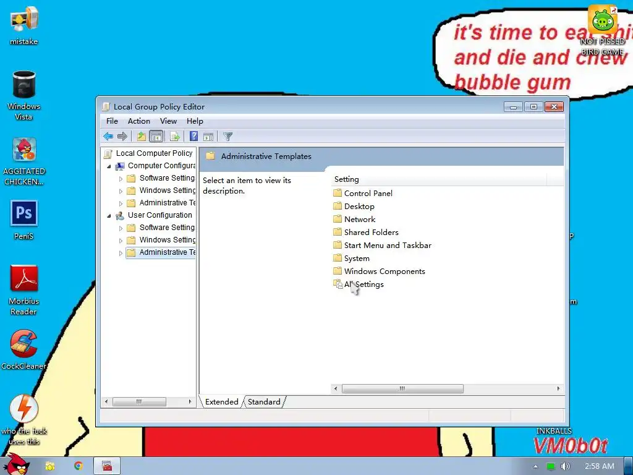Select the Windows Components folder
Image resolution: width=633 pixels, height=475 pixels.
click(380, 271)
